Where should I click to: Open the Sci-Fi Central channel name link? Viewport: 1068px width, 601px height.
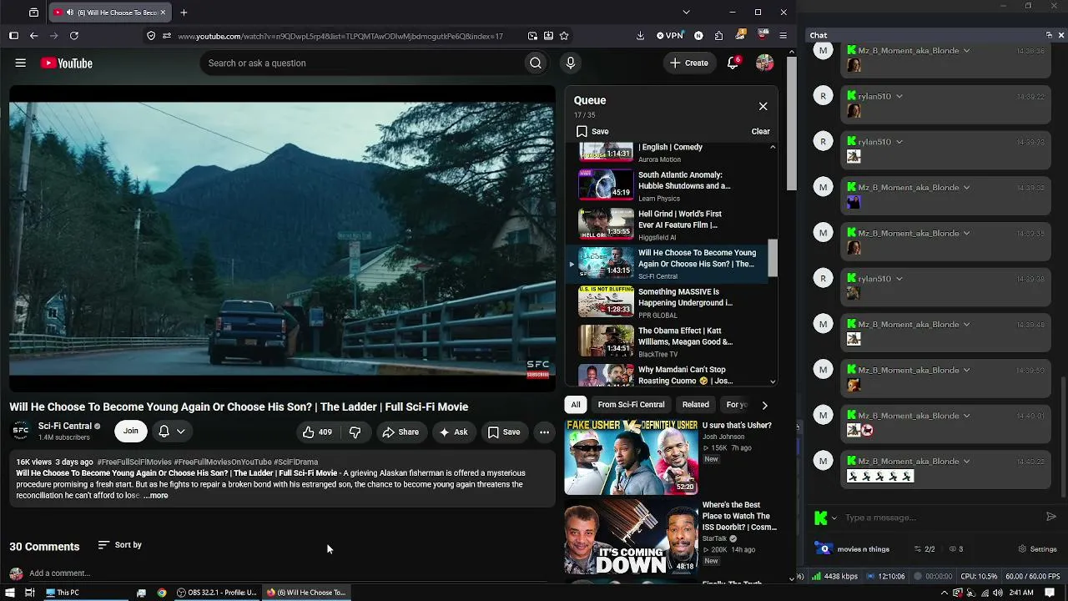pos(65,427)
